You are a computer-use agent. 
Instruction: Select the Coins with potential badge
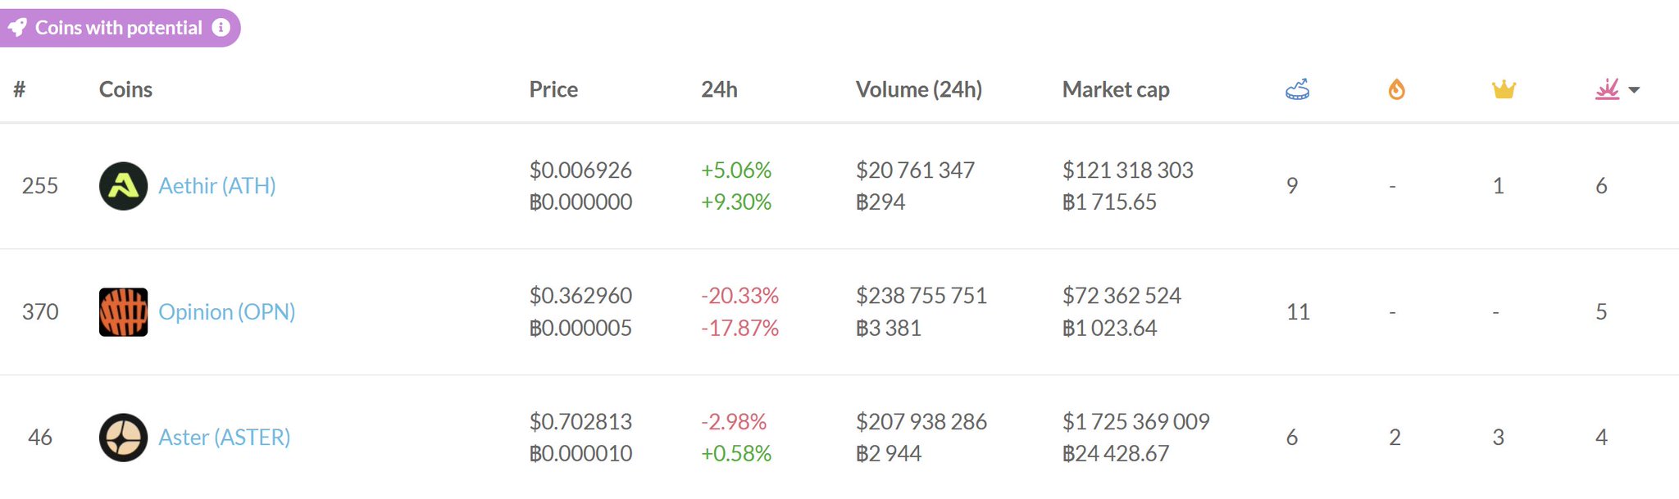point(119,28)
